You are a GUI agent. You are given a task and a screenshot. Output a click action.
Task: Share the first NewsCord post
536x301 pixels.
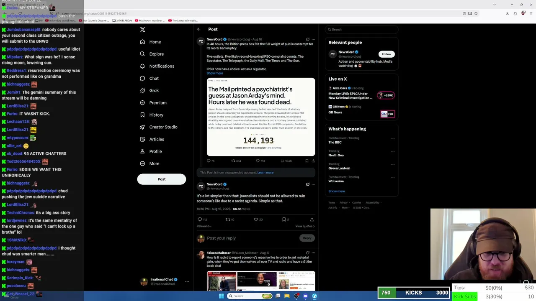pyautogui.click(x=313, y=161)
